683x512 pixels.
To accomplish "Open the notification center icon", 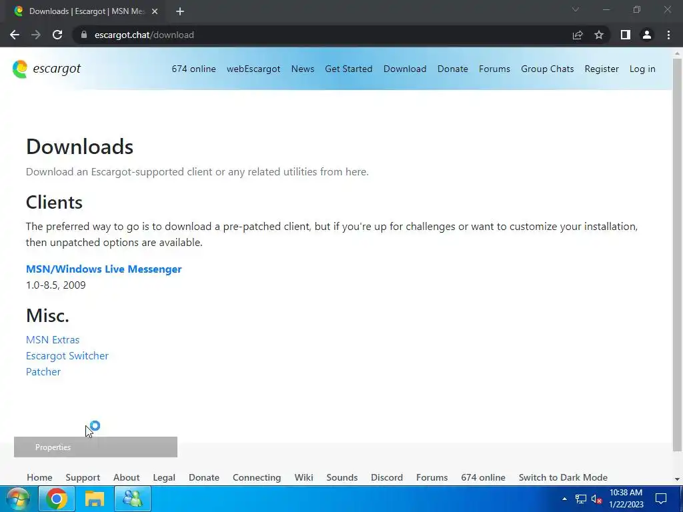I will tap(661, 499).
